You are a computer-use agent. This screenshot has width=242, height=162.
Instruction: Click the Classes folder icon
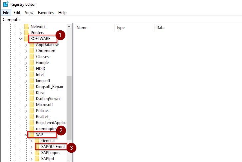point(32,57)
